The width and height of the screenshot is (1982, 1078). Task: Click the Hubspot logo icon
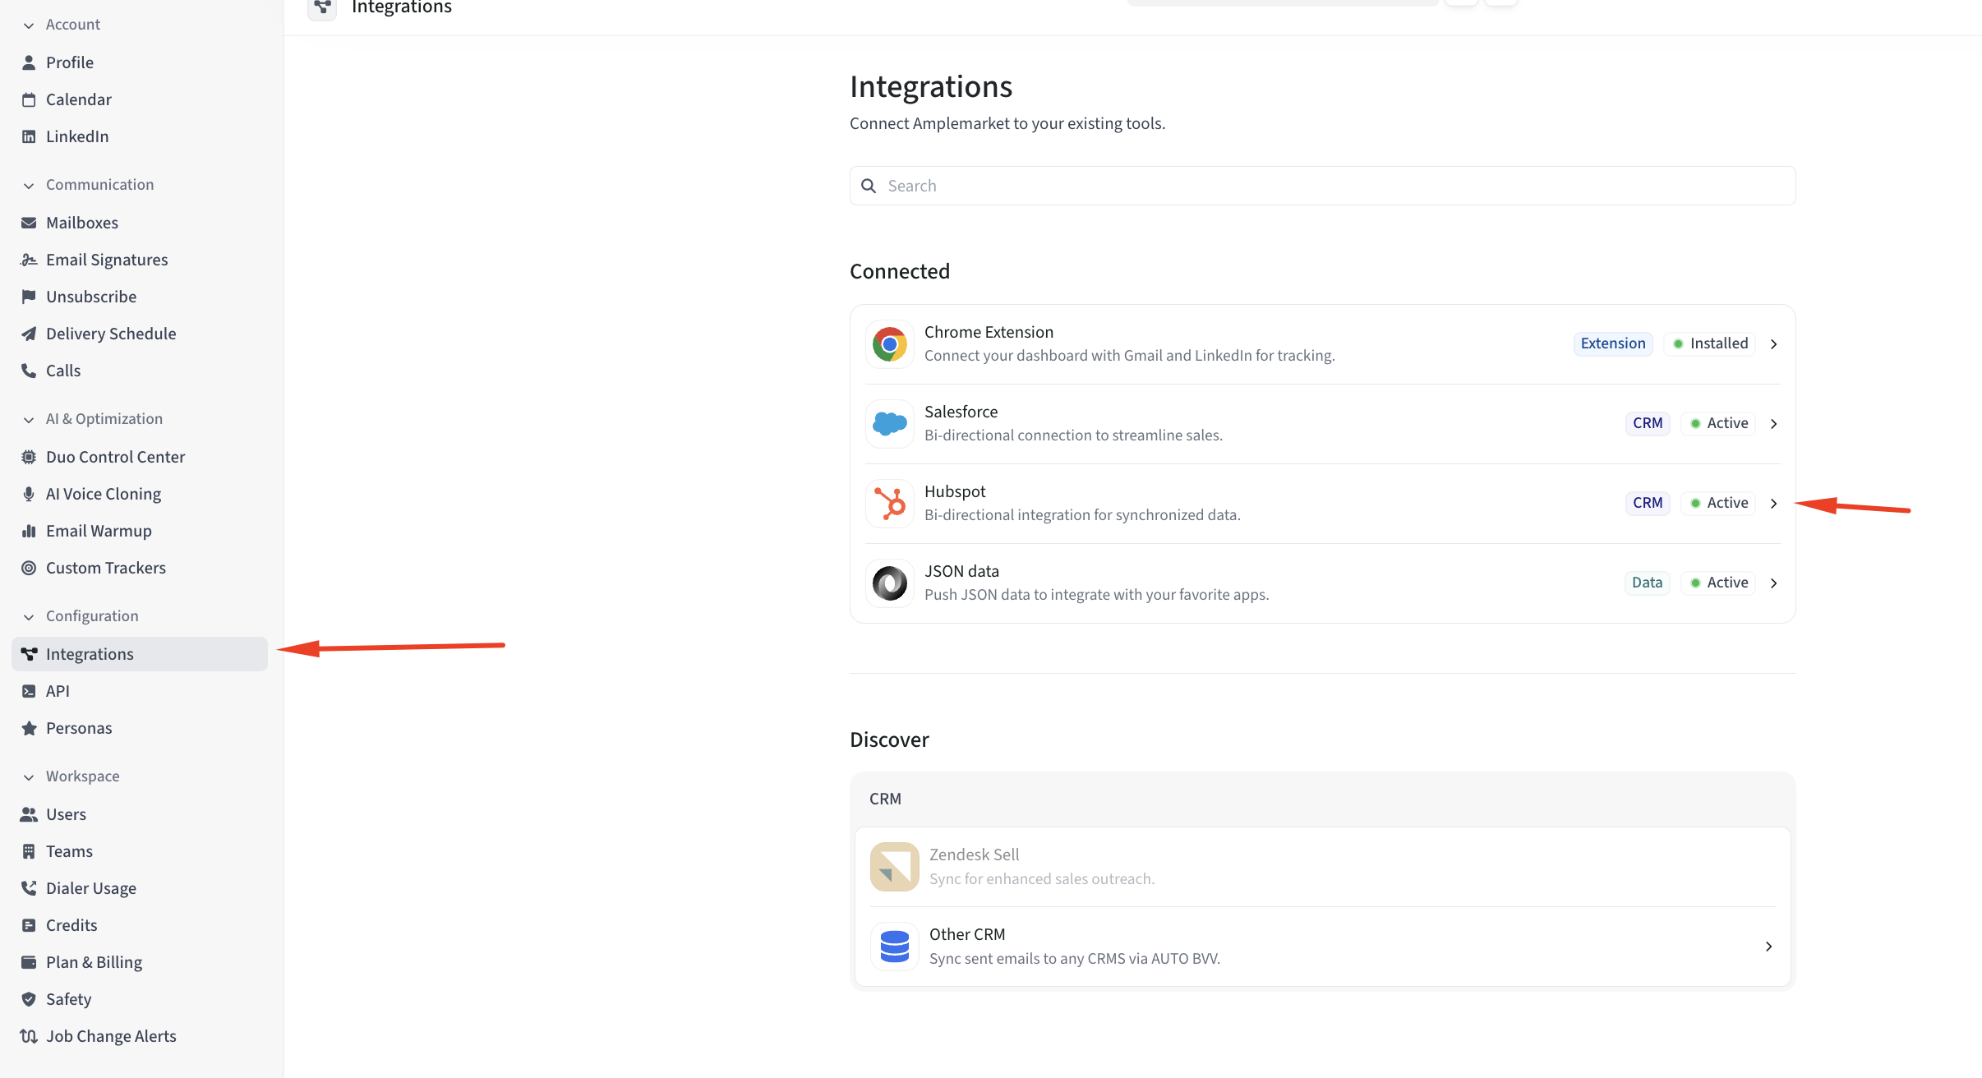point(889,504)
